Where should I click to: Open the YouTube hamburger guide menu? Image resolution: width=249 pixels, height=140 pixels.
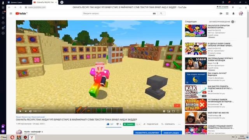click(x=11, y=14)
